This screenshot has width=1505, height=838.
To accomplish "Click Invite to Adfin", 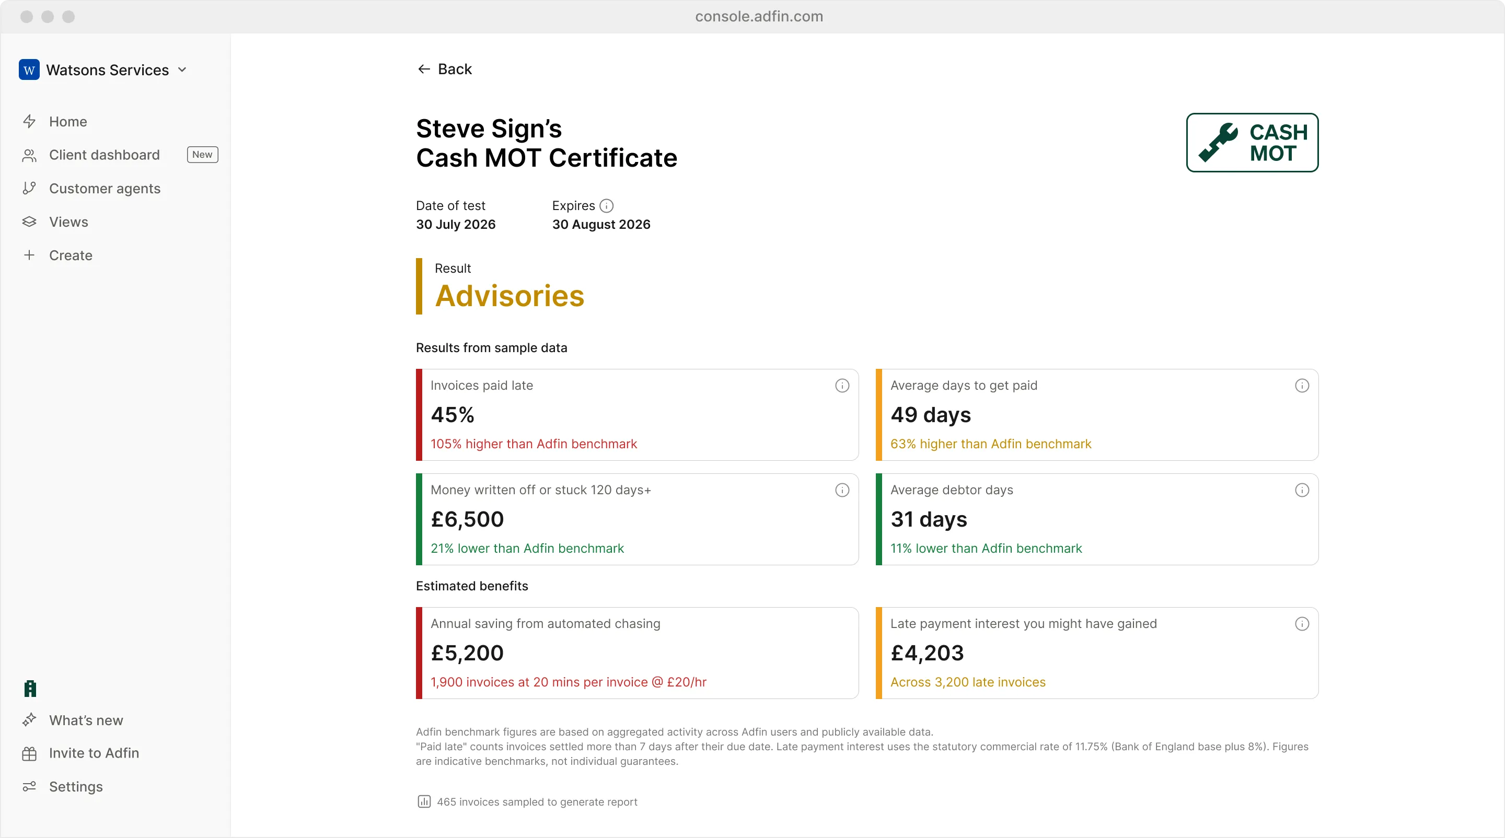I will coord(94,753).
